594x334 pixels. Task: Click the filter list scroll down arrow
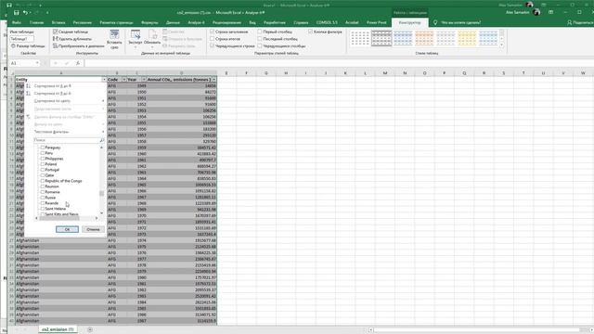coord(101,213)
